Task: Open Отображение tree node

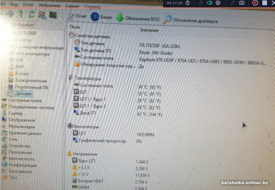Action: [x=19, y=120]
